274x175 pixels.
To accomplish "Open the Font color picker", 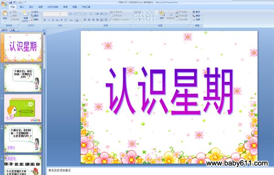I will (77, 20).
